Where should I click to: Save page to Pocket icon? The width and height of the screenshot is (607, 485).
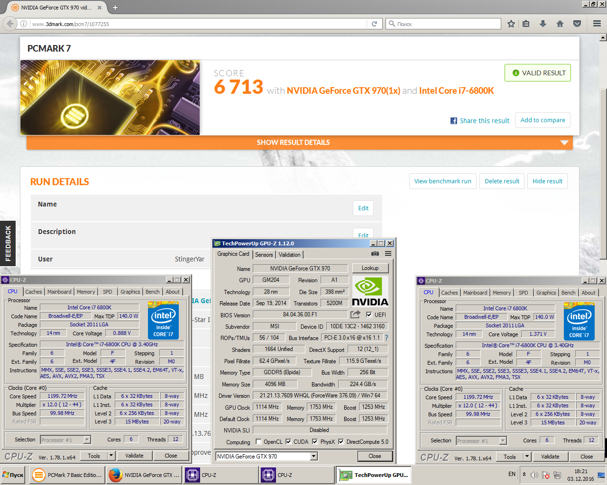[x=577, y=24]
